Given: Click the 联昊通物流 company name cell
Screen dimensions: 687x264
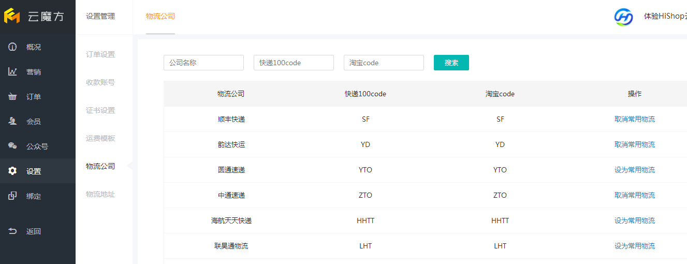Looking at the screenshot, I should pyautogui.click(x=231, y=246).
